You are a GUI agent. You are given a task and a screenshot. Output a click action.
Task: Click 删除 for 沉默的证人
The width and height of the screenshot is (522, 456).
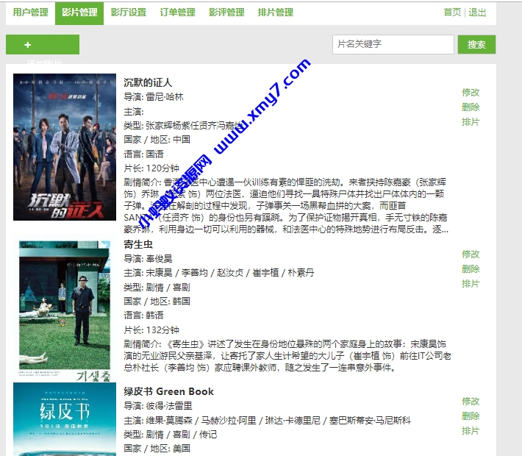click(x=471, y=107)
